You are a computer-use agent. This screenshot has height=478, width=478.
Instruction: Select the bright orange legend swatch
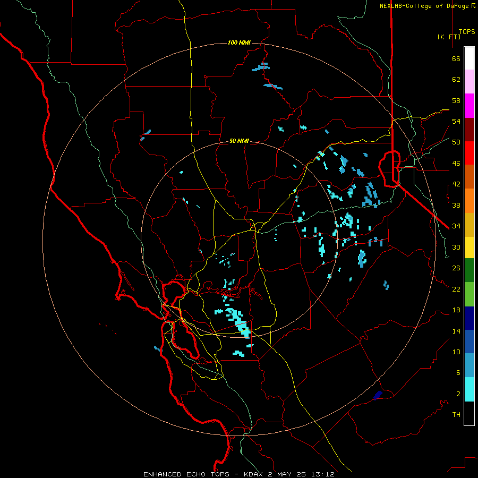(469, 201)
